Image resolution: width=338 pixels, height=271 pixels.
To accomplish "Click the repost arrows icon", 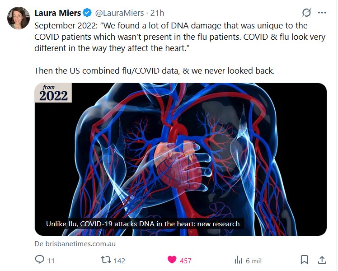I will pyautogui.click(x=105, y=260).
